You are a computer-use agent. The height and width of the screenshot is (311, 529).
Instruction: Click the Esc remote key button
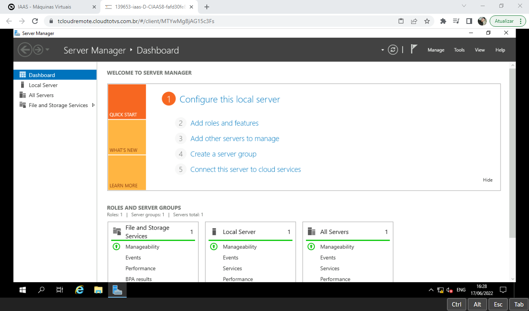pos(498,305)
